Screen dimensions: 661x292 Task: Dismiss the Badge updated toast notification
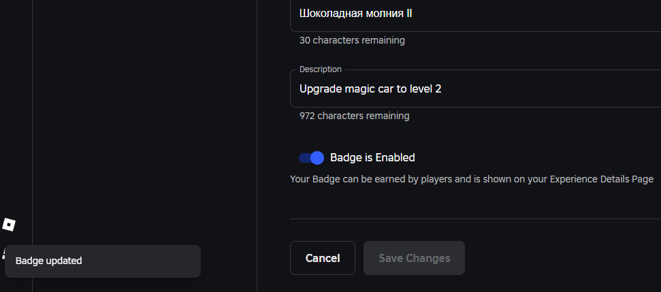[x=102, y=261]
